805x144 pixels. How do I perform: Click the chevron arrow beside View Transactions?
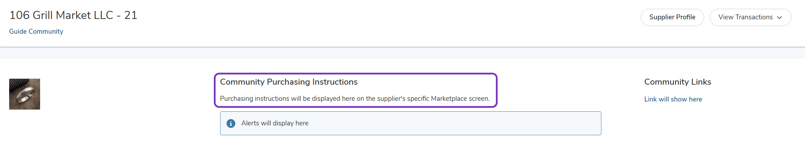779,18
